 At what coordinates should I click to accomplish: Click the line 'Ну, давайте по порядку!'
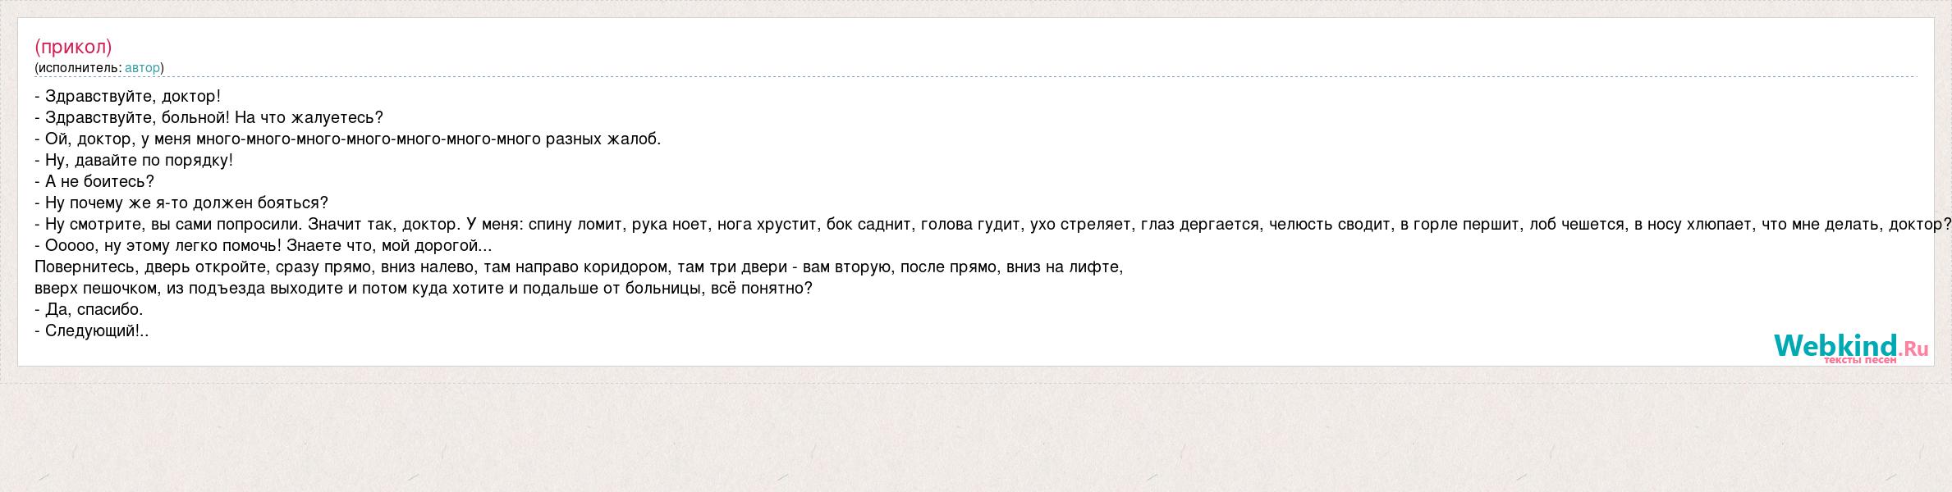pos(134,160)
